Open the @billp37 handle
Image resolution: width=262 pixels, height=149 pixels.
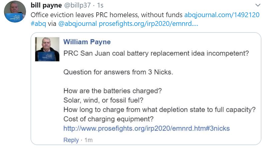(78, 5)
